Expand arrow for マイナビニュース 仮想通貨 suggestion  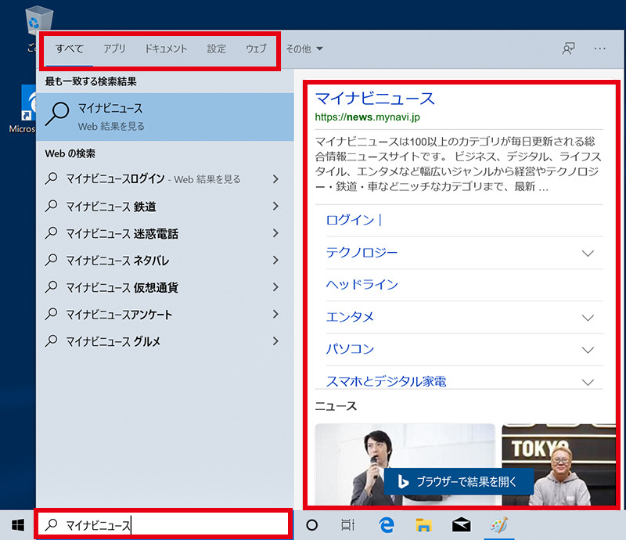coord(275,286)
